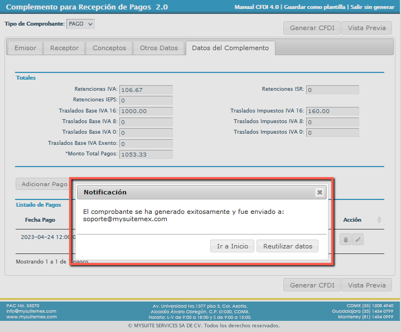This screenshot has width=401, height=332.
Task: Open the Receptor tab
Action: coord(64,48)
